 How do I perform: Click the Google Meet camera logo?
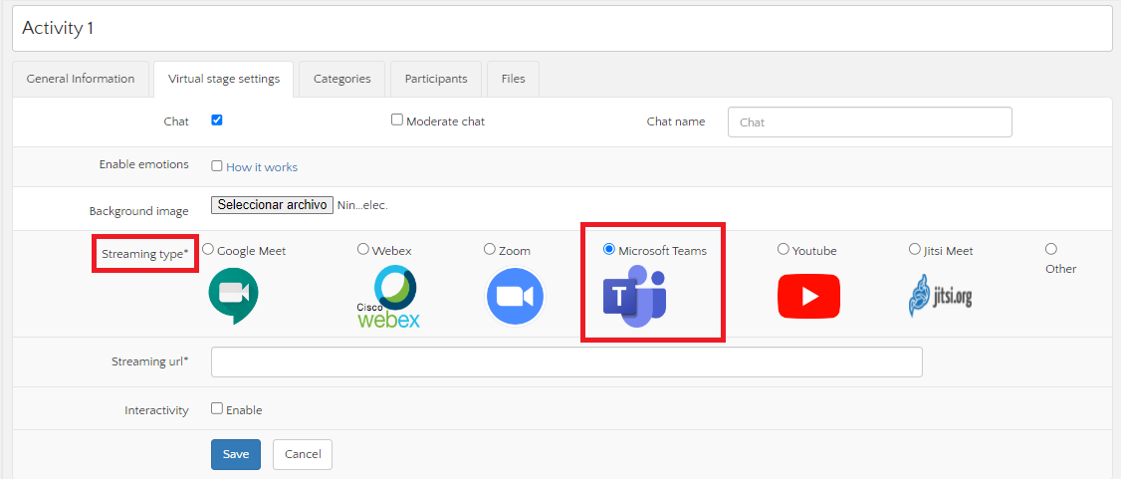tap(234, 296)
